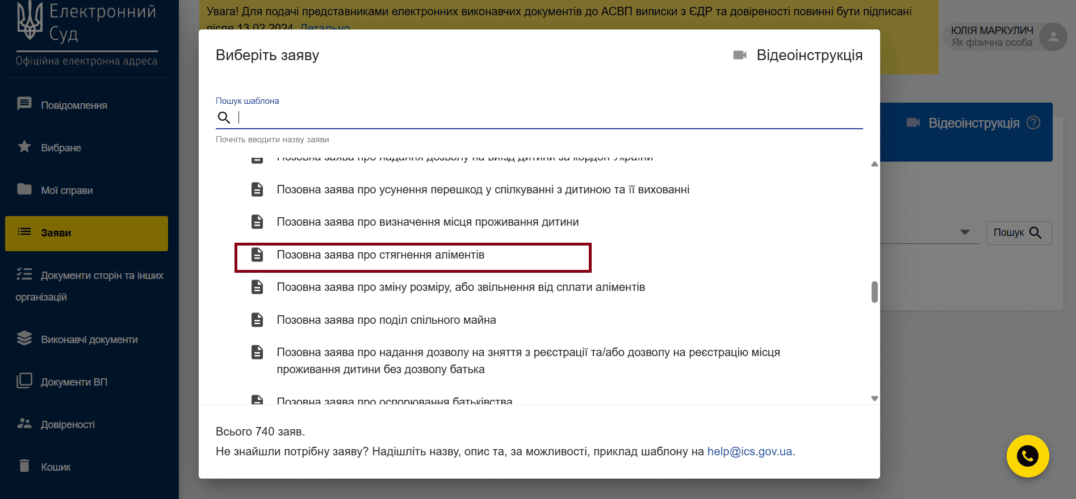Open Повідомлення in the sidebar
The image size is (1076, 499).
click(74, 105)
